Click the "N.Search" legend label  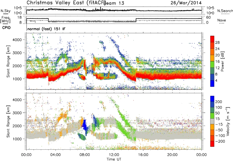pos(225,11)
